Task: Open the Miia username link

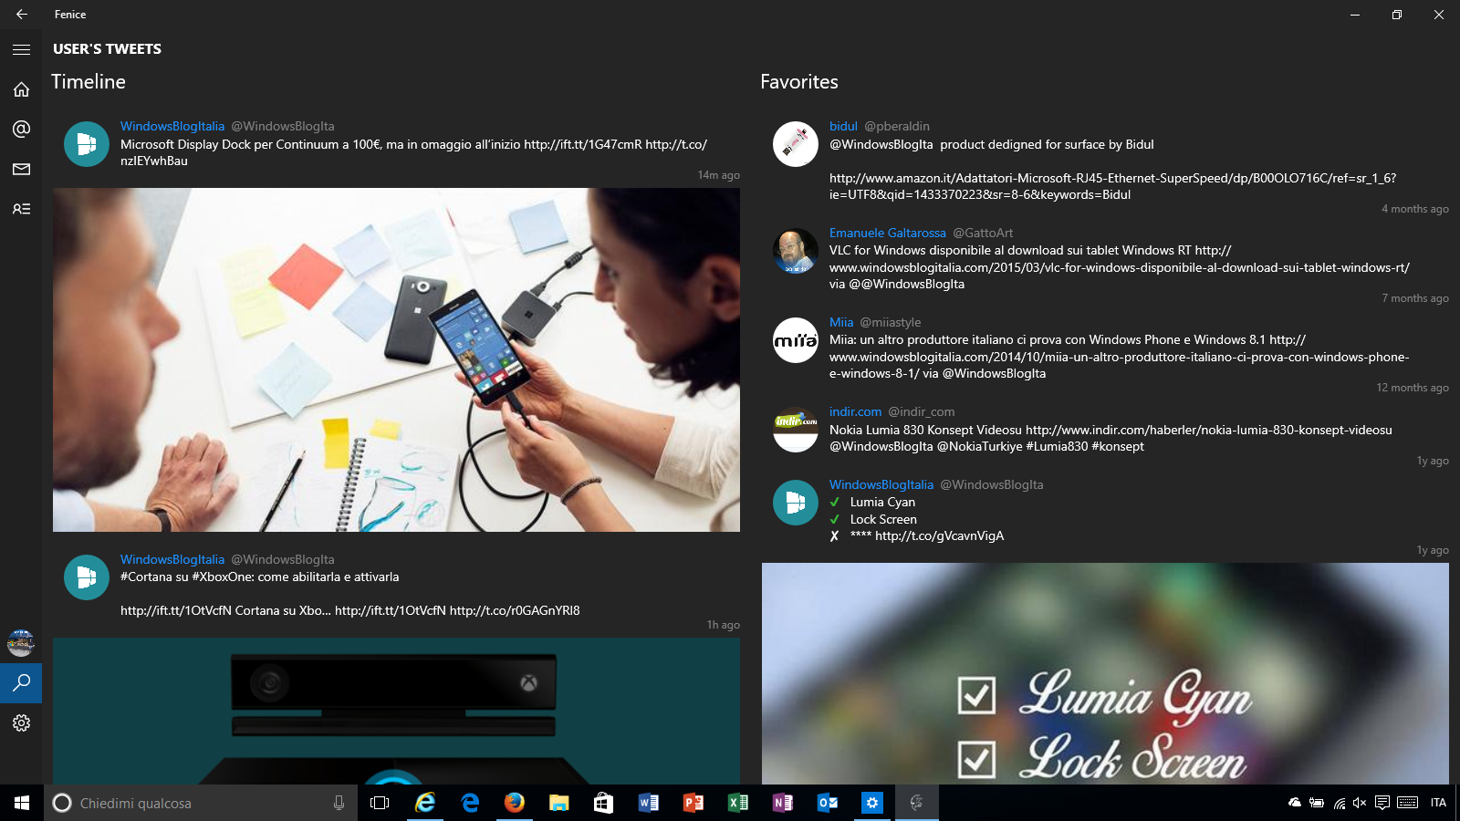Action: (x=841, y=322)
